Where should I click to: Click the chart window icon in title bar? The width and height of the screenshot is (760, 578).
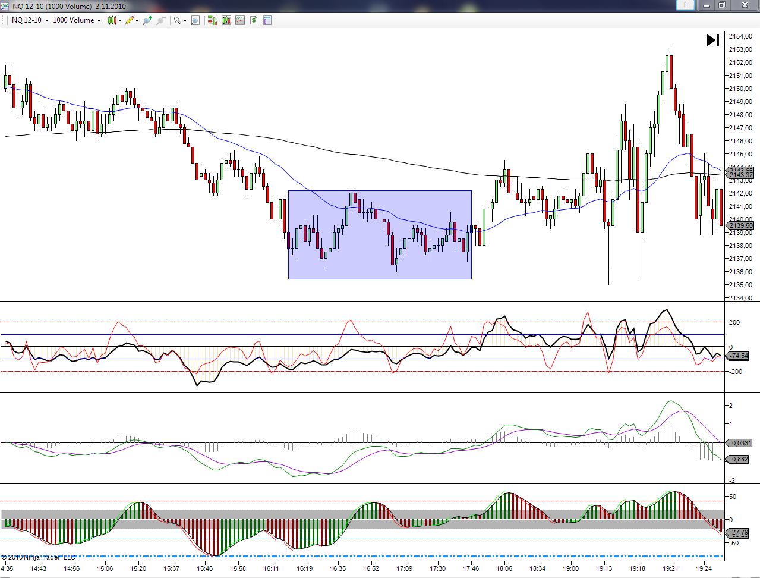[x=5, y=6]
